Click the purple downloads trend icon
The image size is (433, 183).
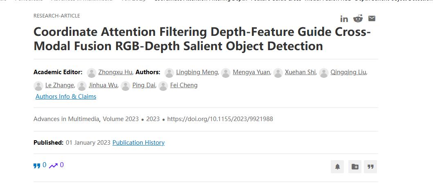53,165
